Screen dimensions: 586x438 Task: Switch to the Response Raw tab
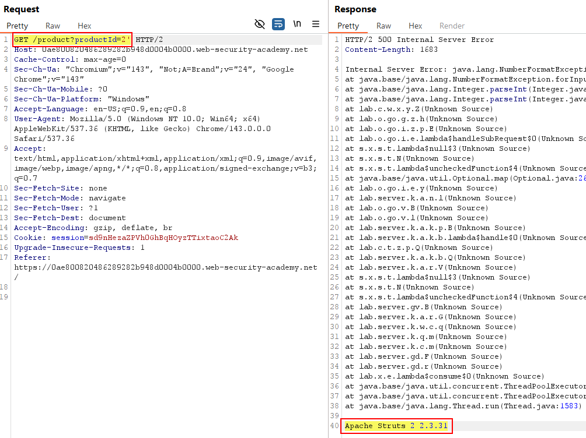383,26
